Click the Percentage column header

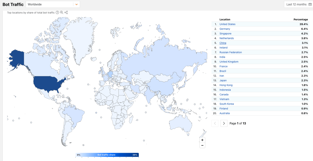pyautogui.click(x=301, y=20)
